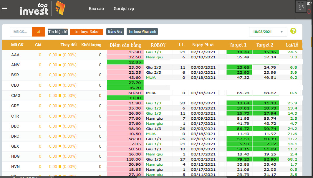This screenshot has height=178, width=313.
Task: Open the Gói dịch vụ menu
Action: (x=124, y=9)
